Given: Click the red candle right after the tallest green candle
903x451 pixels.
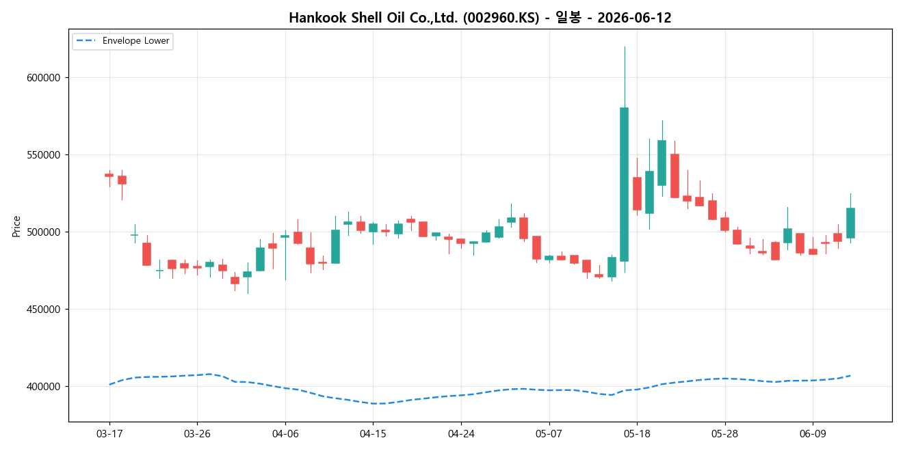Looking at the screenshot, I should 637,193.
